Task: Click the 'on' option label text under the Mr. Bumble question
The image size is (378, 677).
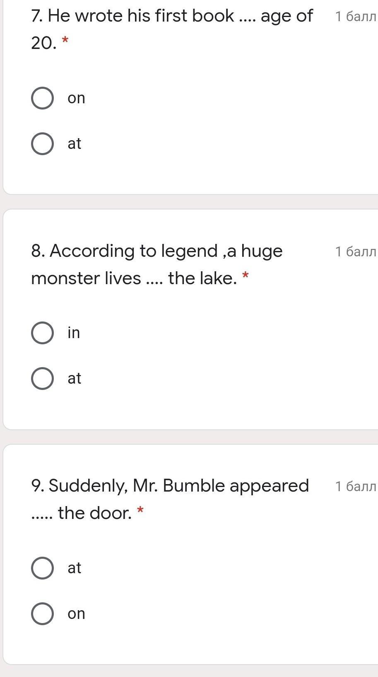Action: (x=76, y=614)
